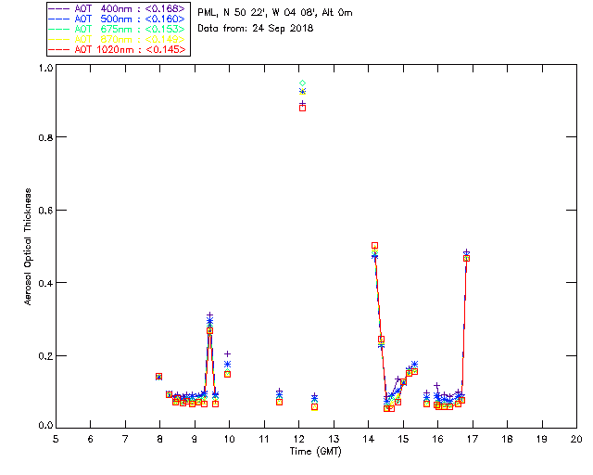Click the 0.4 y-axis tick label
593x475 pixels.
pyautogui.click(x=45, y=283)
